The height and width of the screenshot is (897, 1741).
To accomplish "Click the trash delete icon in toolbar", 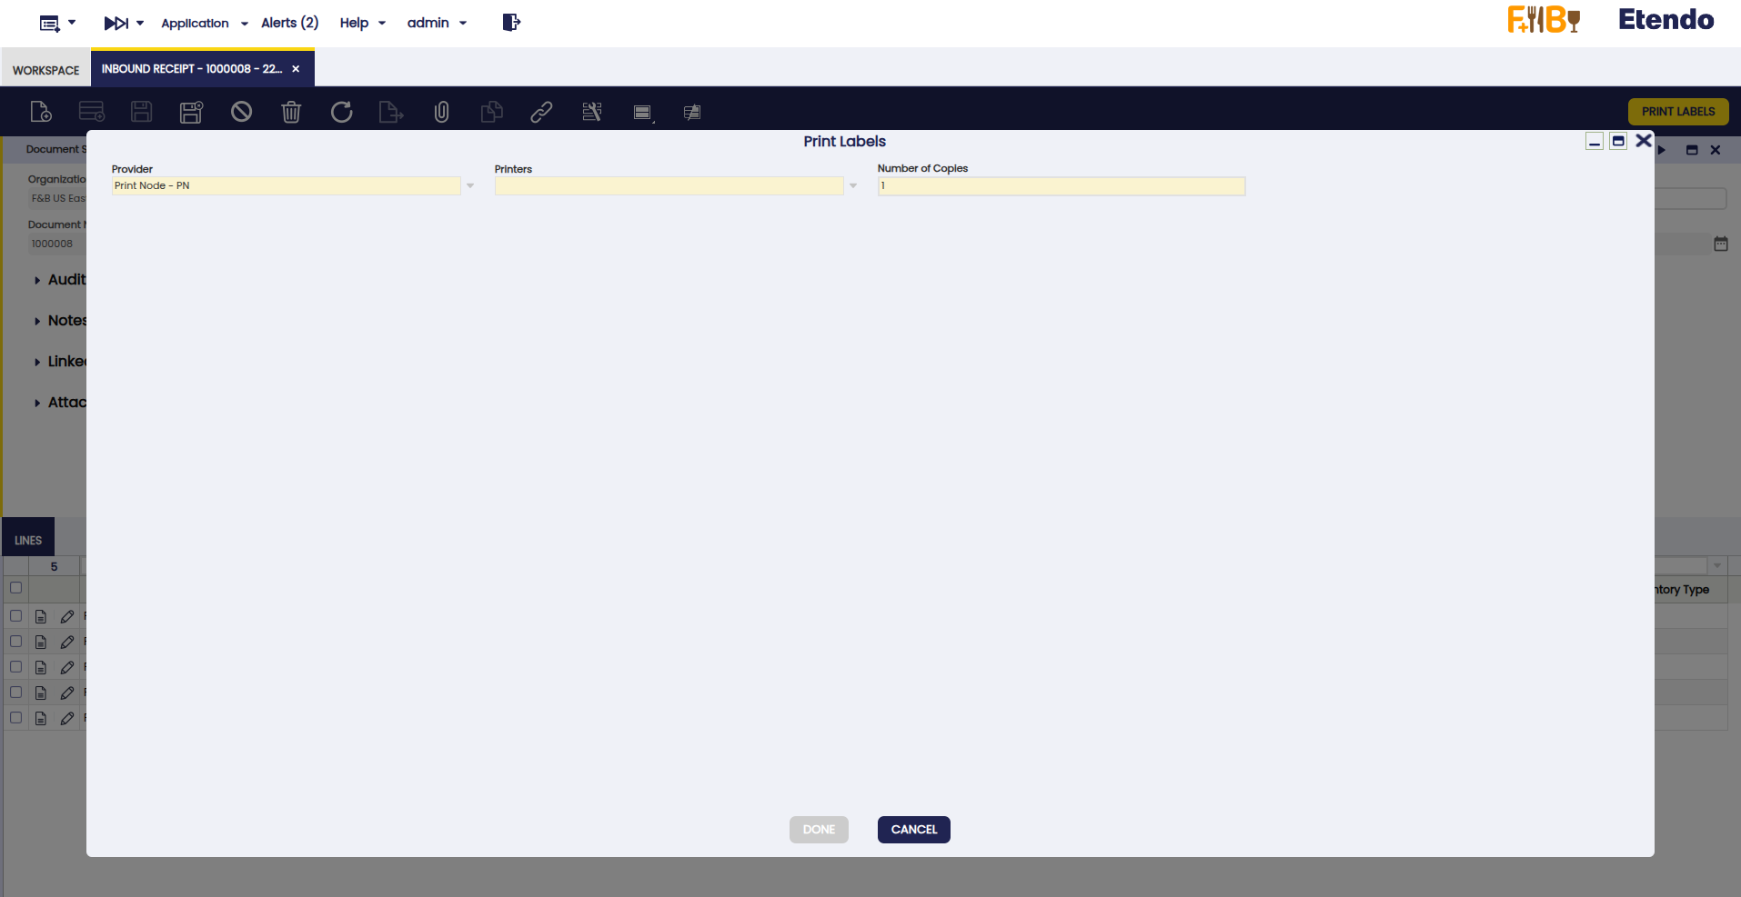I will click(x=291, y=112).
